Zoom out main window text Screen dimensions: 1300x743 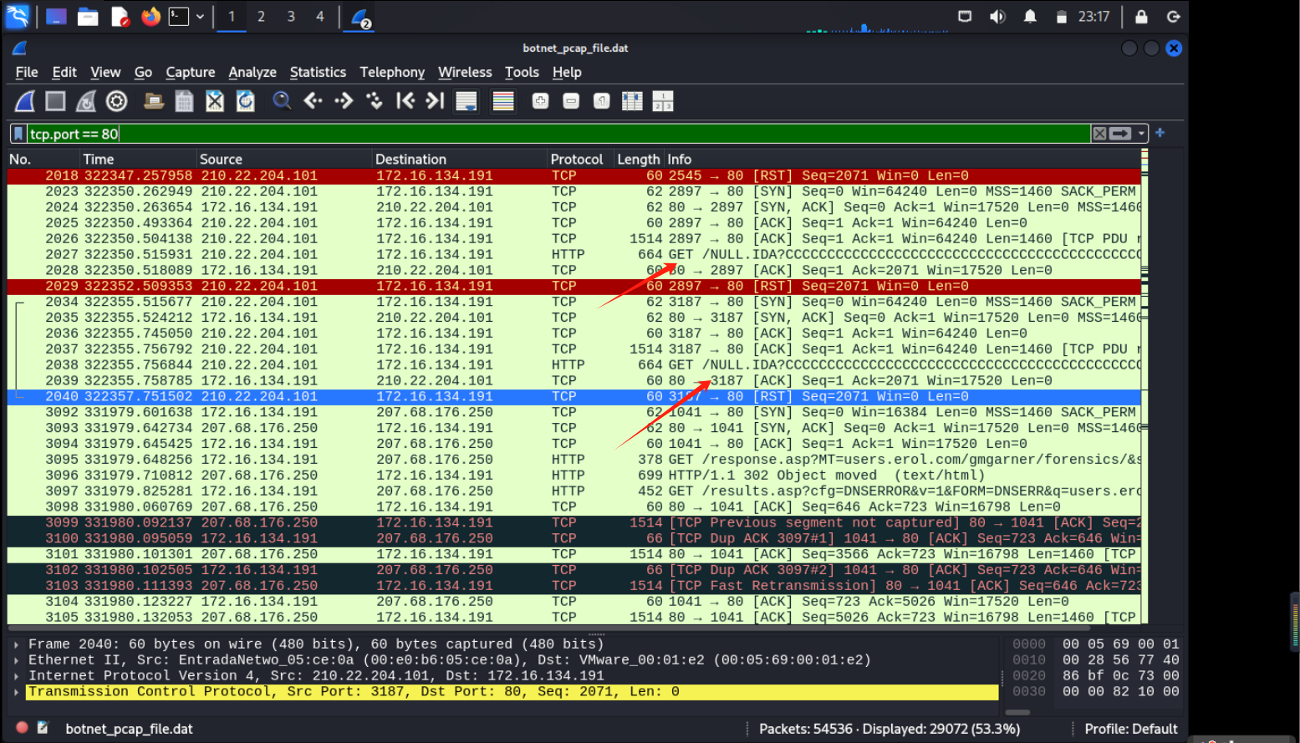[x=571, y=101]
